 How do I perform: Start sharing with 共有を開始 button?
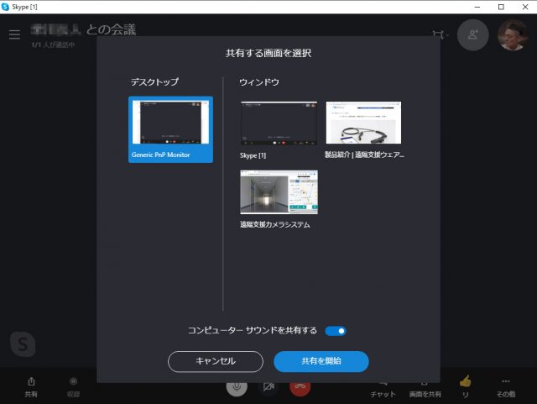(x=321, y=361)
